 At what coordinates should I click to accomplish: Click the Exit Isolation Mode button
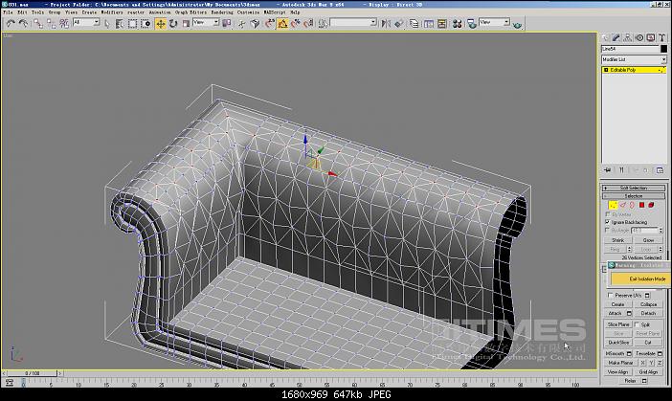click(638, 278)
